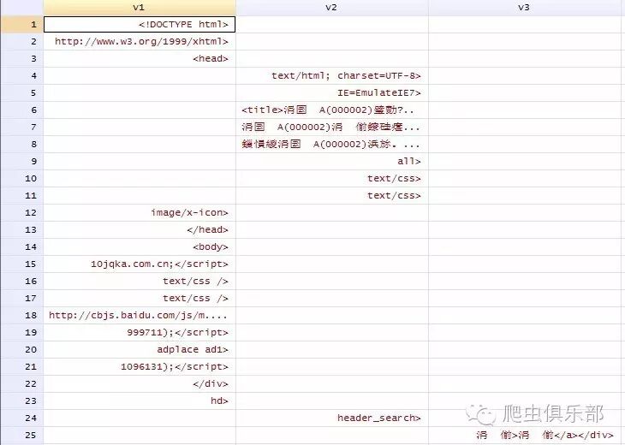Click the header_search> cell

click(332, 418)
